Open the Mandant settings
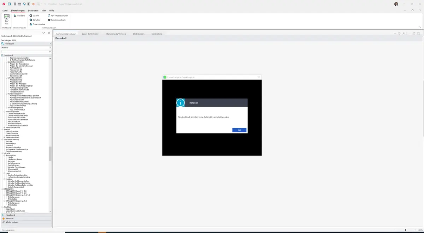Viewport: 424px width, 233px height. (19, 16)
